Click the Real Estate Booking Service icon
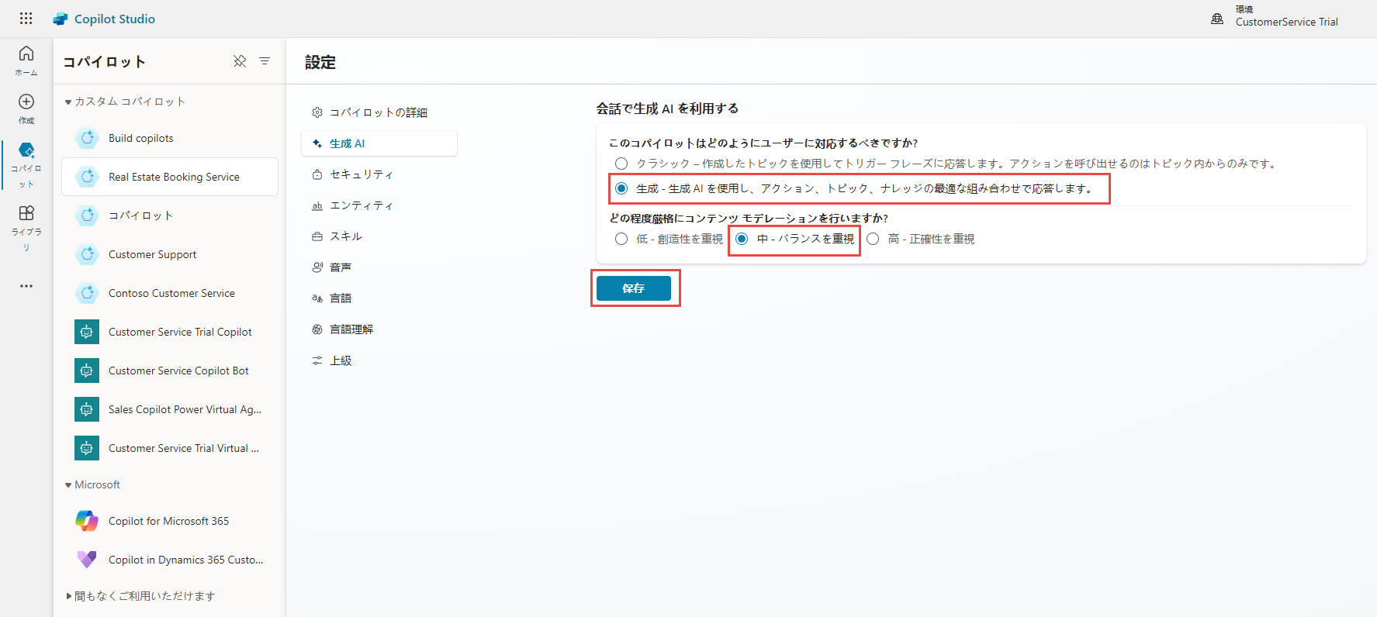Screen dimensions: 1377x617 point(87,177)
